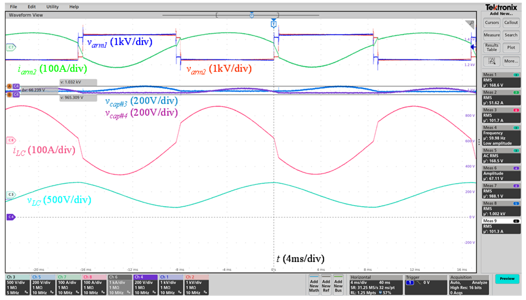This screenshot has width=526, height=300.
Task: Select cursor A handle on the left edge
Action: pyautogui.click(x=9, y=86)
